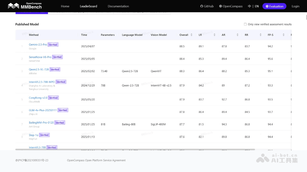This screenshot has width=307, height=172.
Task: Enable only view verified assessment results
Action: (x=245, y=24)
